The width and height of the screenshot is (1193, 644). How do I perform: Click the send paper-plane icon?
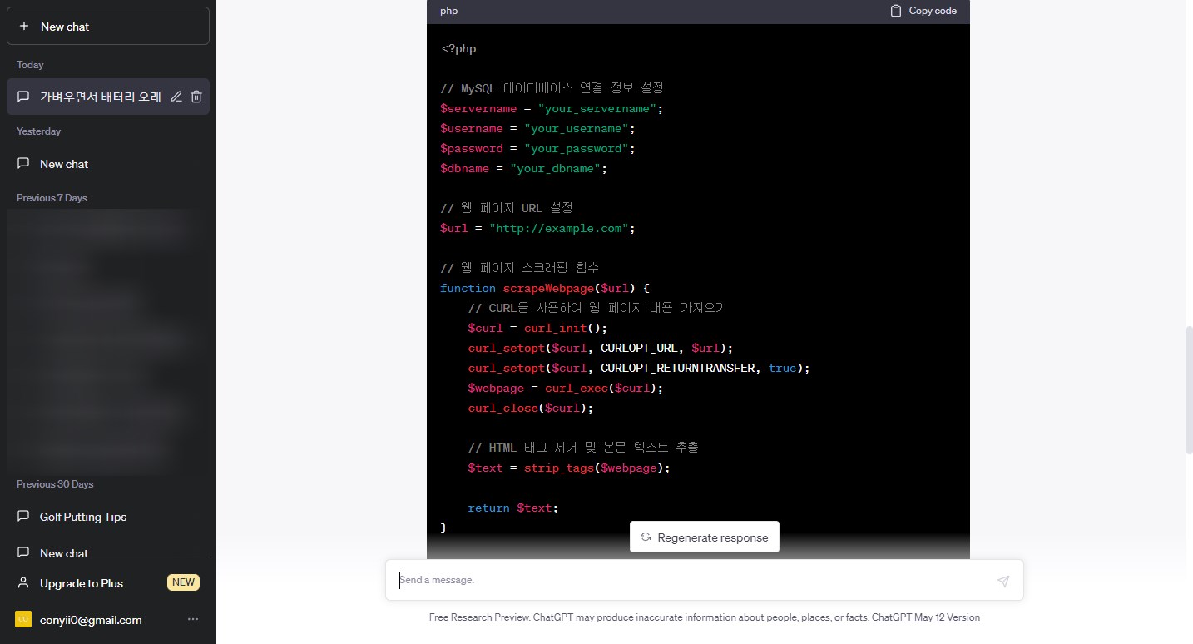click(x=1003, y=581)
